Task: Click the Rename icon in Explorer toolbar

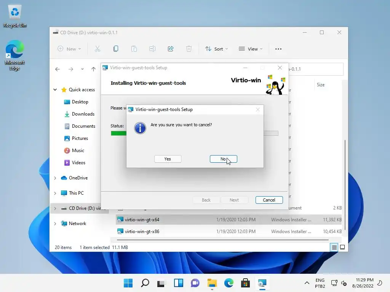Action: tap(152, 49)
